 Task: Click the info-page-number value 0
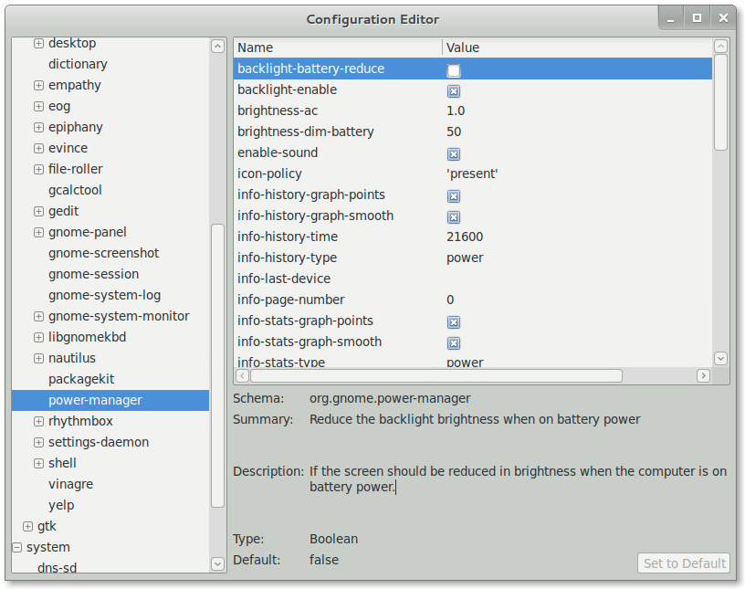point(450,300)
